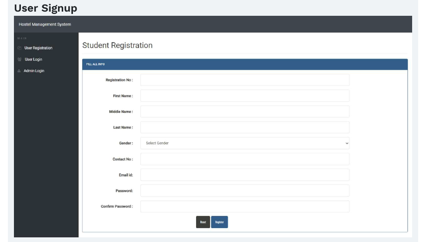
Task: Focus the Email id input field
Action: [x=245, y=175]
